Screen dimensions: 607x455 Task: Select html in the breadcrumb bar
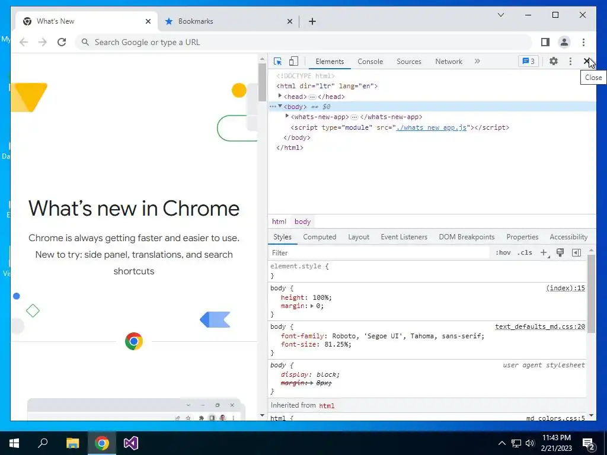point(279,222)
